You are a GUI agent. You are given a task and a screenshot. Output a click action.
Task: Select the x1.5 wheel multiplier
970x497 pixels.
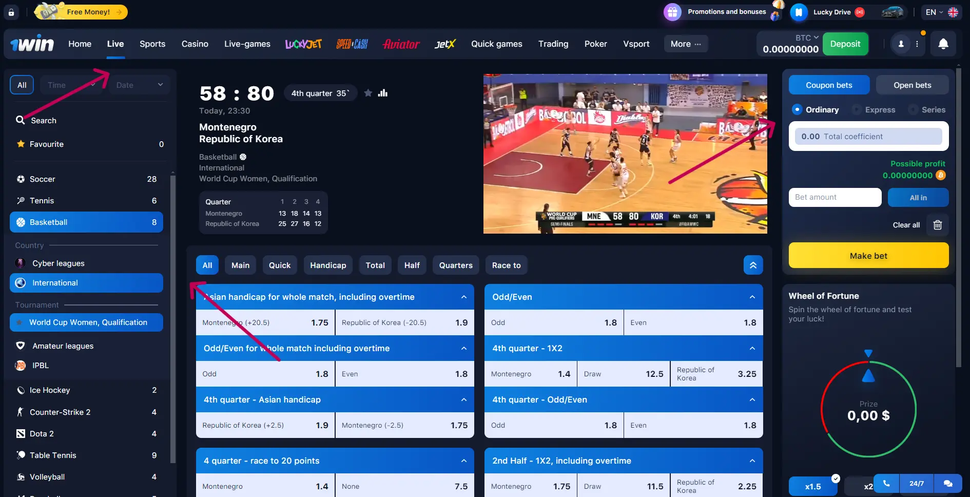pos(813,486)
